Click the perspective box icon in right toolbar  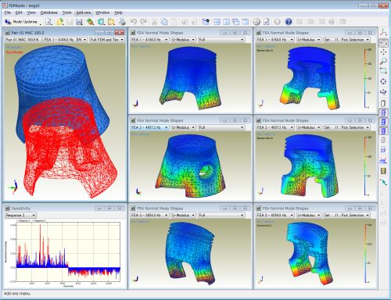coord(383,149)
